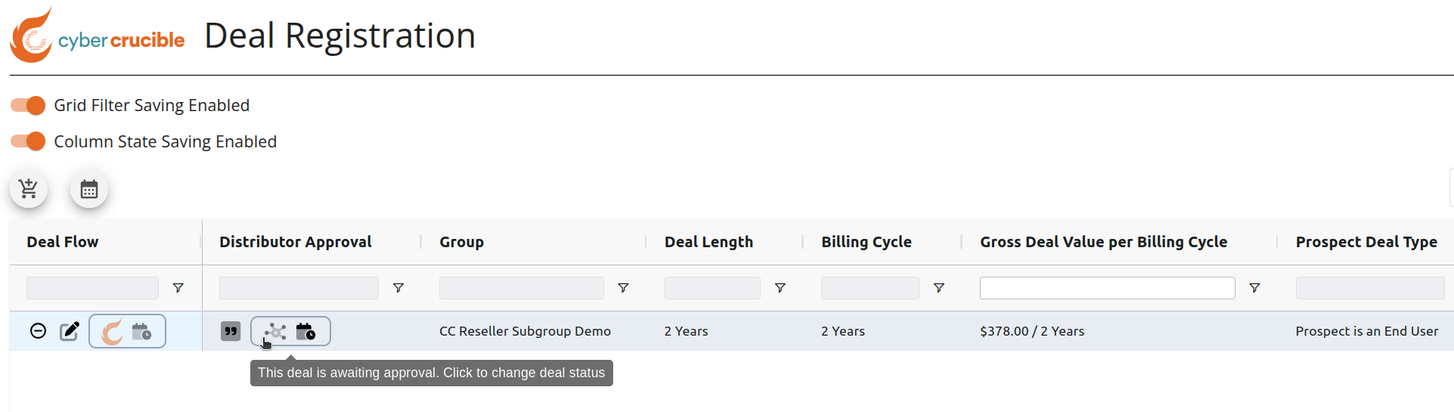
Task: Collapse the row with minus circle icon
Action: pyautogui.click(x=38, y=331)
